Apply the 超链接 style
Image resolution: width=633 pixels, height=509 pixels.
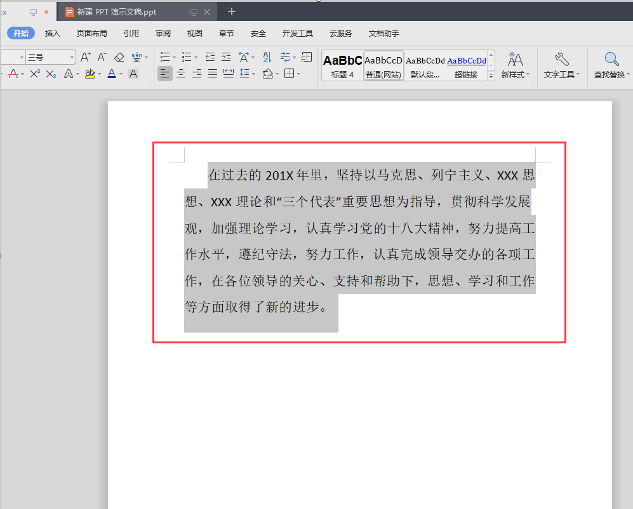coord(466,65)
